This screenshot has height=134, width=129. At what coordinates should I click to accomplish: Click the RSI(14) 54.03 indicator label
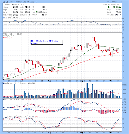(x=11, y=17)
